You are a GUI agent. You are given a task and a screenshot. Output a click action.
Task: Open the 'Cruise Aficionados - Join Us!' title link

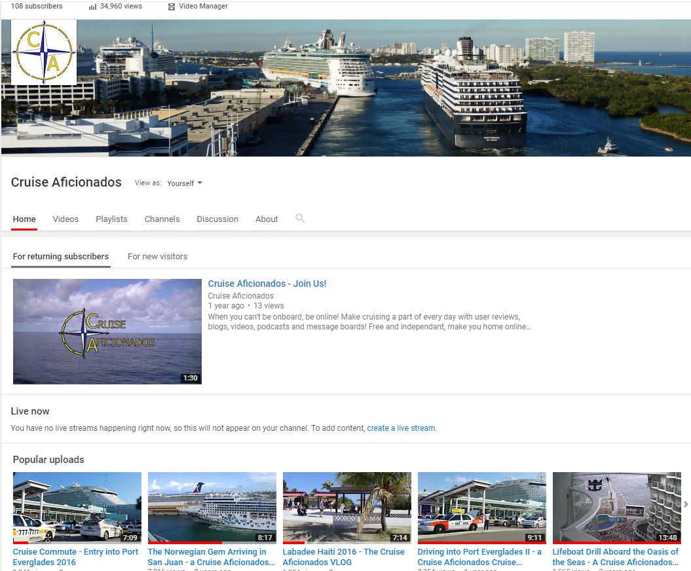click(x=267, y=284)
